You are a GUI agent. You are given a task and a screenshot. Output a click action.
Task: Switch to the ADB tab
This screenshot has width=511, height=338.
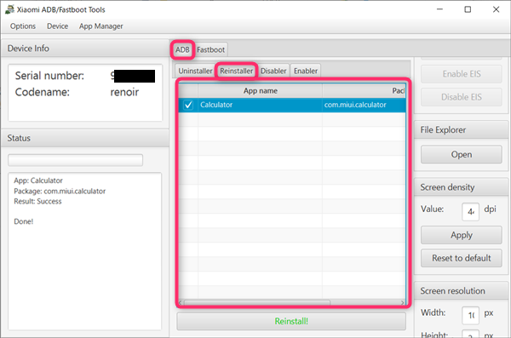tap(182, 50)
